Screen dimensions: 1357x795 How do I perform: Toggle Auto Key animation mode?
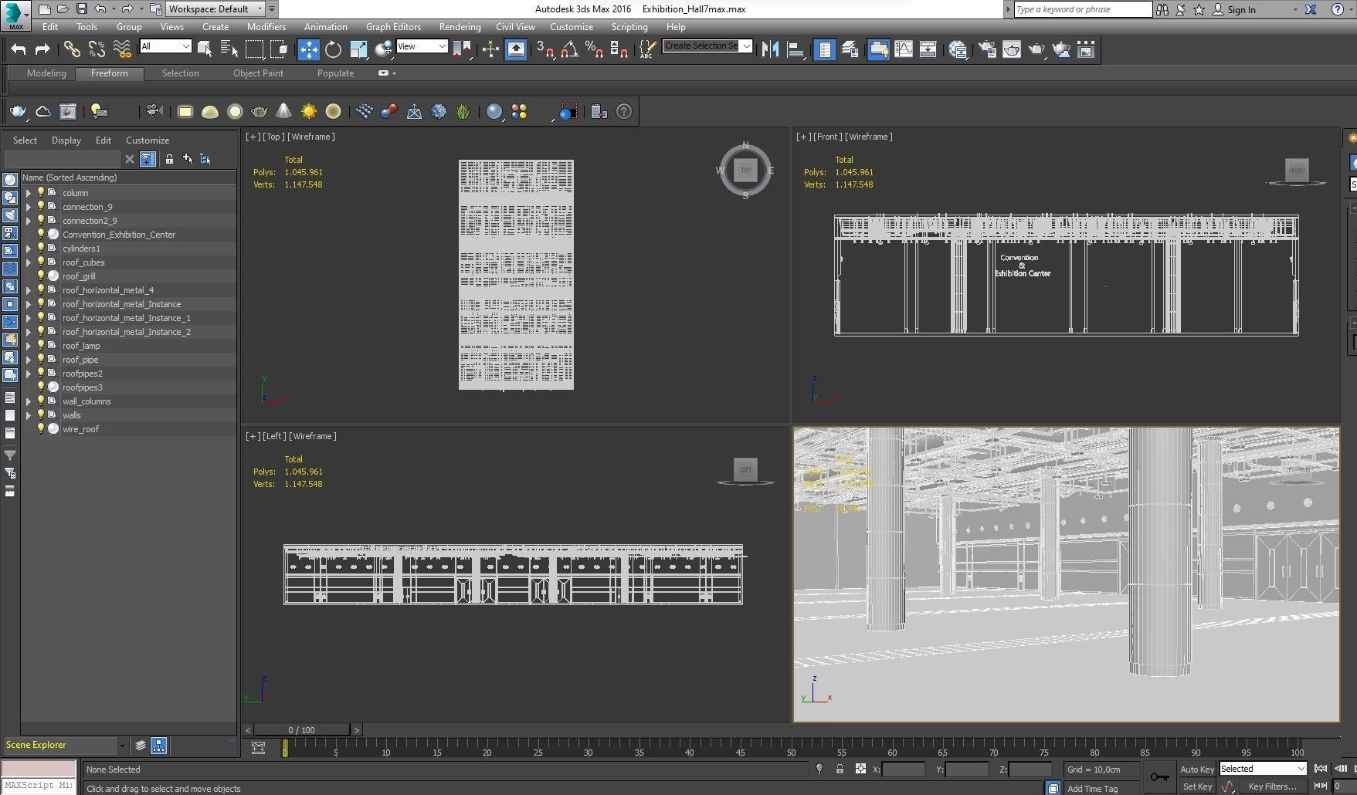click(x=1196, y=769)
